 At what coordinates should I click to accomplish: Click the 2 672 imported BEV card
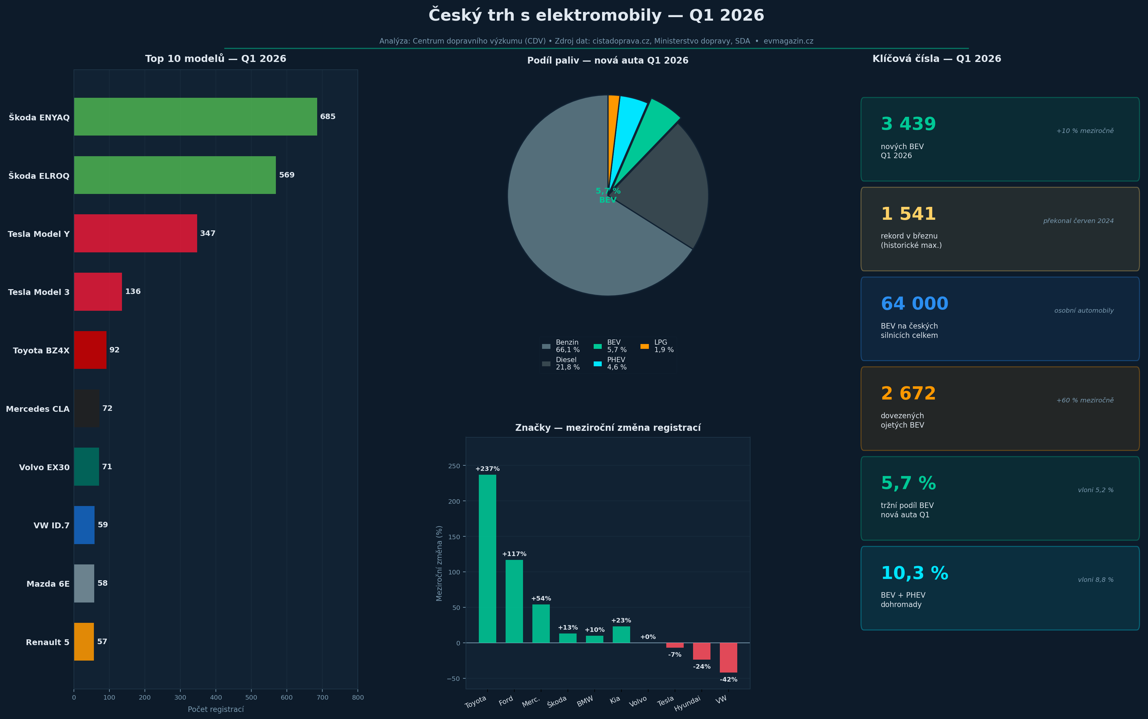tap(1000, 409)
